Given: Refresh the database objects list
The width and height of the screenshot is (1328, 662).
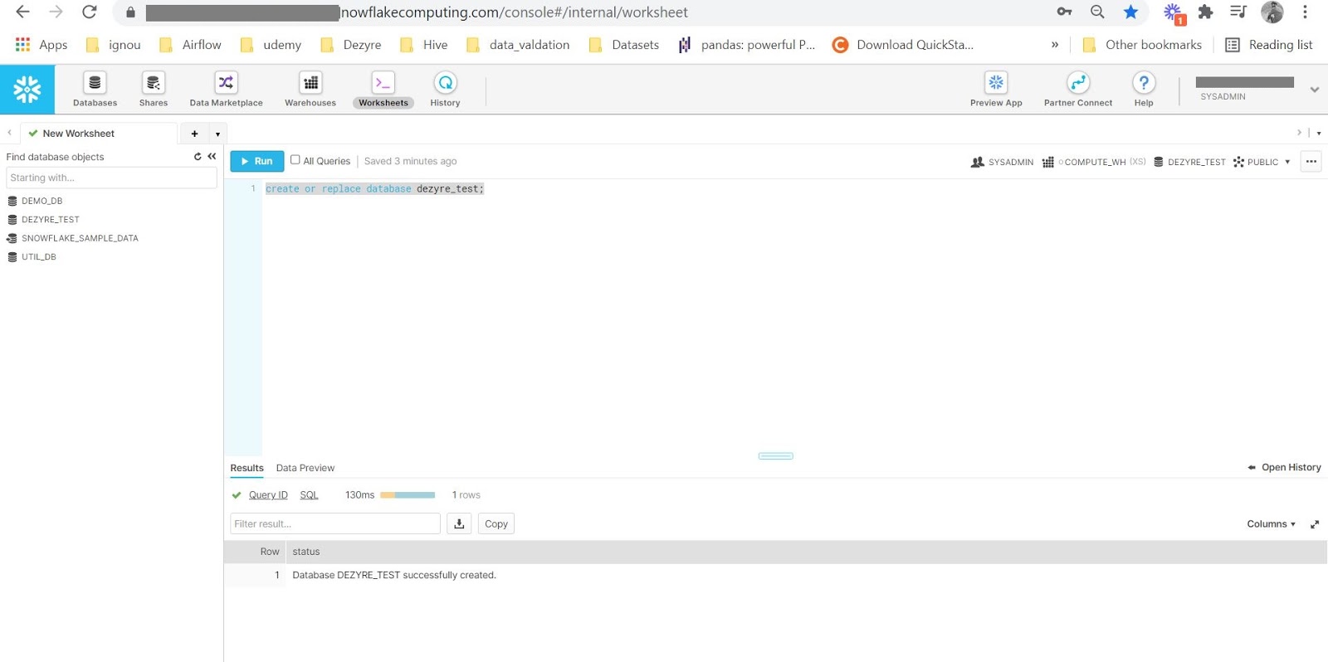Looking at the screenshot, I should point(198,157).
